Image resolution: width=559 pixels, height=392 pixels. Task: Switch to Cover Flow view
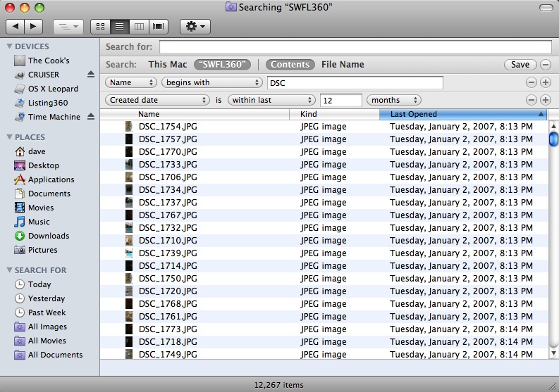pos(159,26)
